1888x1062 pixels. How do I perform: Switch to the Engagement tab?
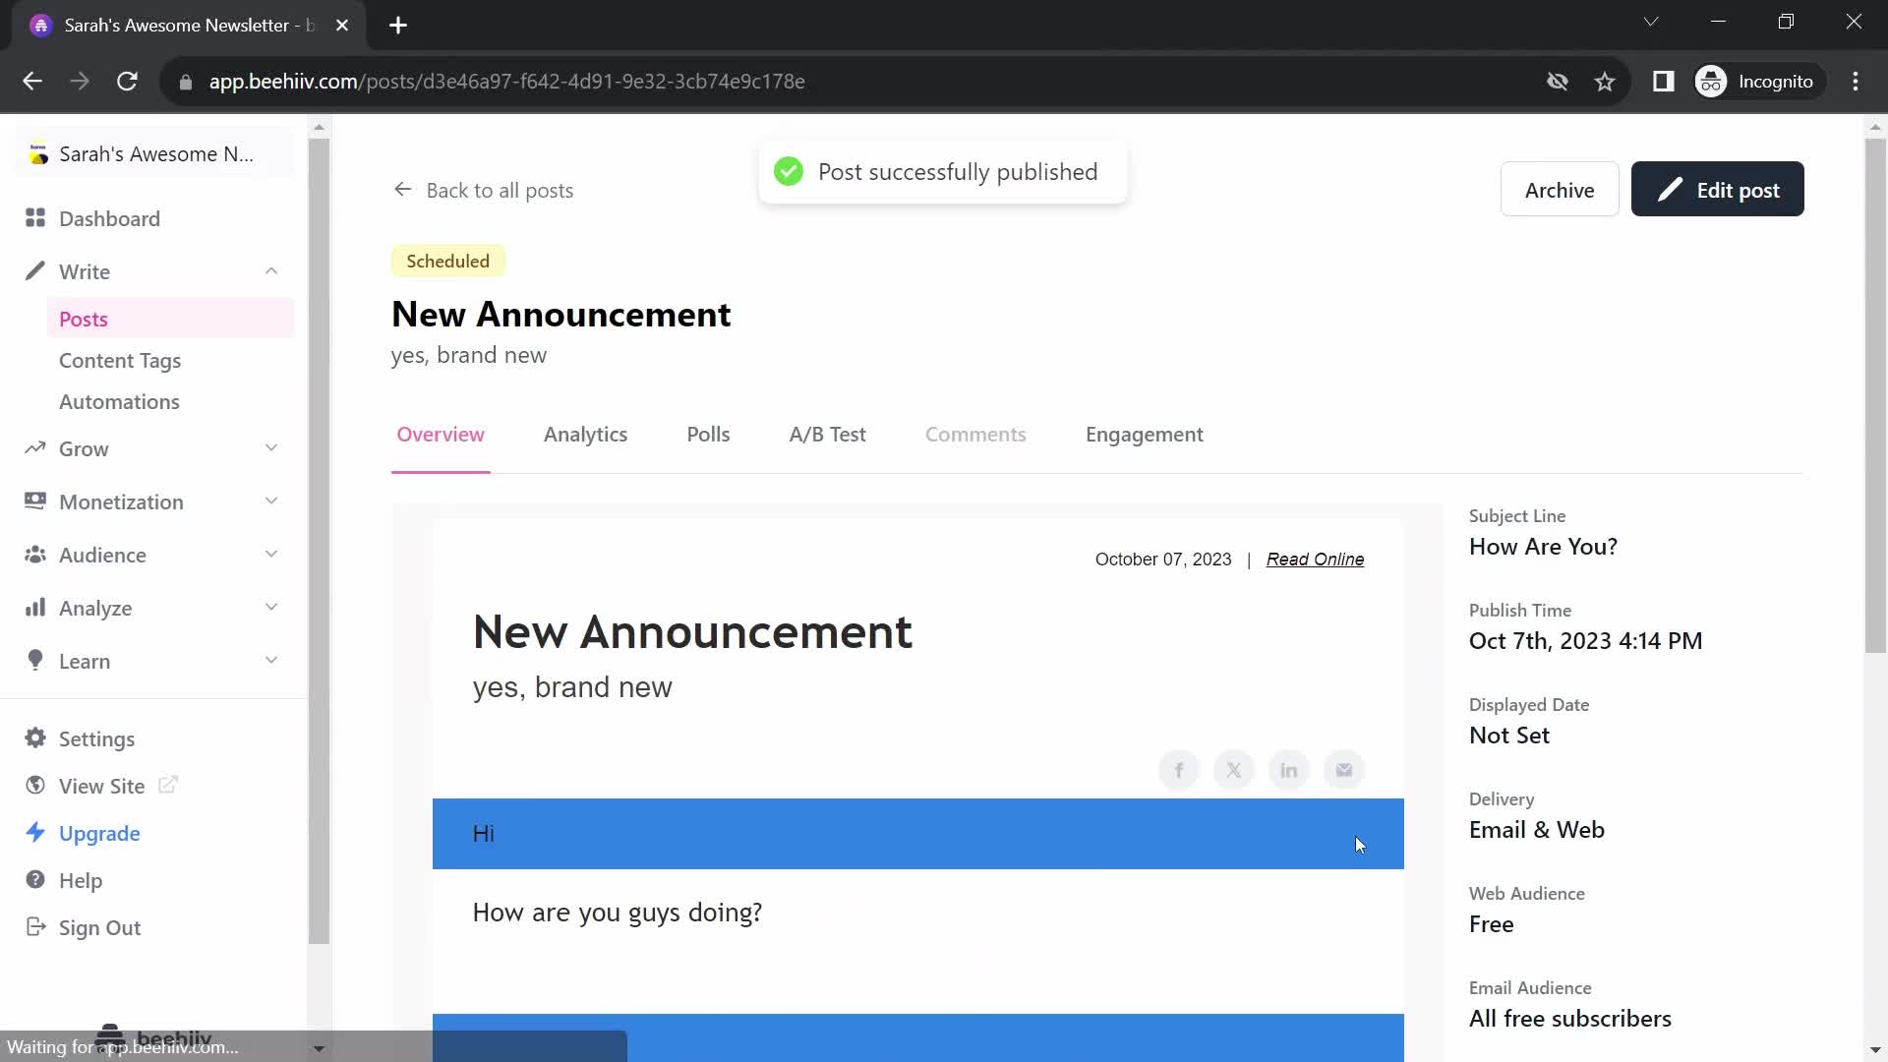coord(1144,433)
